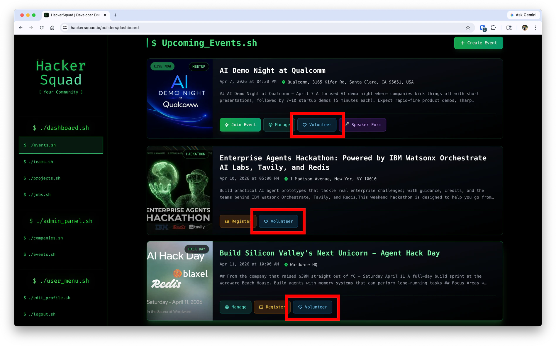The width and height of the screenshot is (556, 346).
Task: Click the extension icon with badge 2
Action: (483, 28)
